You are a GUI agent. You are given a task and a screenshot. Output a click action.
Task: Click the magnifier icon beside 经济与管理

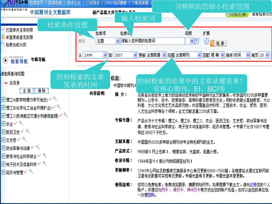pyautogui.click(x=31, y=172)
